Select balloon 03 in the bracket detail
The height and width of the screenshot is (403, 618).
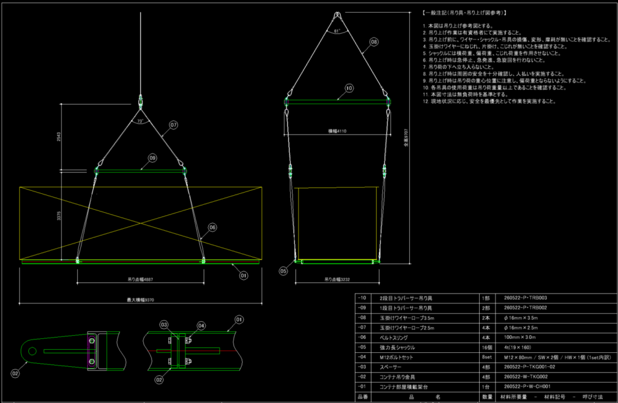[x=164, y=325]
